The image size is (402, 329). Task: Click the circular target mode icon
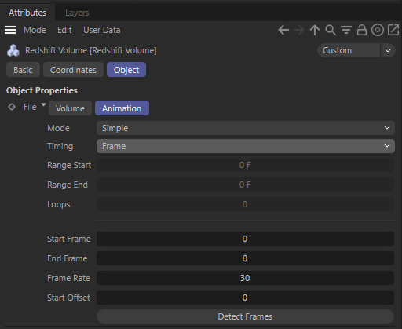378,30
